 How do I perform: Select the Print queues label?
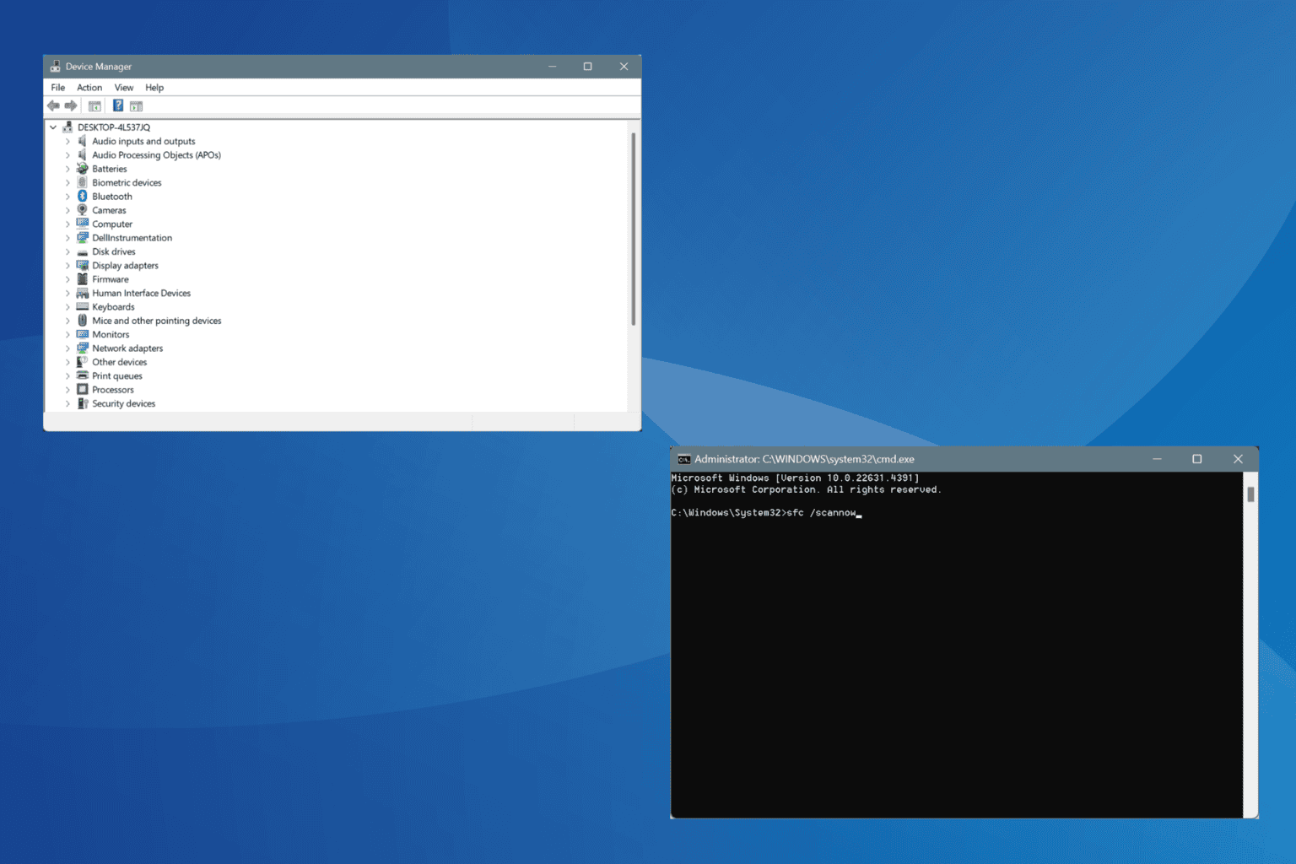coord(117,375)
